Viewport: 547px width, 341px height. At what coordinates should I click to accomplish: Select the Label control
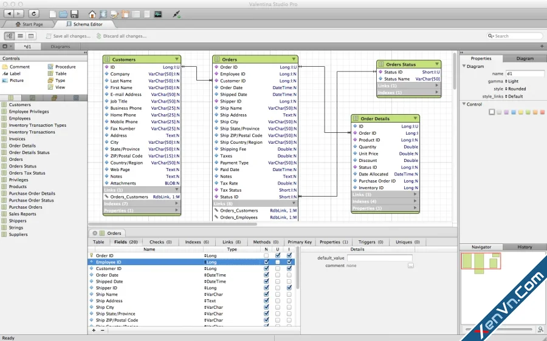click(12, 73)
